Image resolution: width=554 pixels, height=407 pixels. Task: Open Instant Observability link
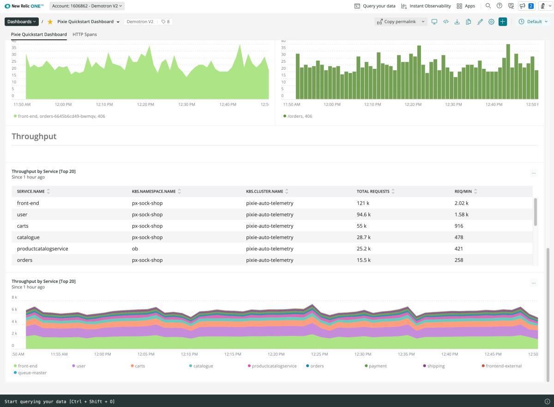pos(426,6)
